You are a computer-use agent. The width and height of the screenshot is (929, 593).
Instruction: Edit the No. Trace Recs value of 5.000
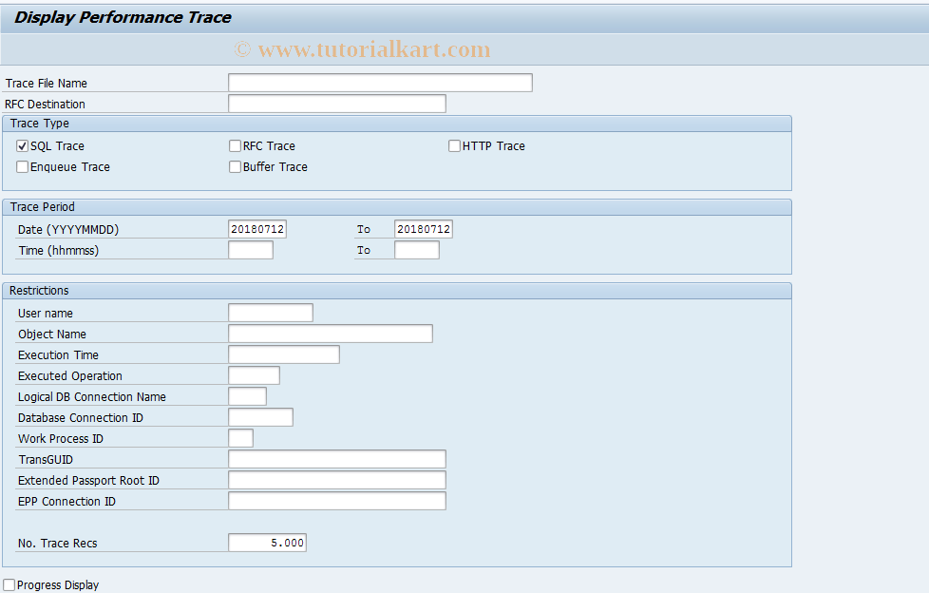point(267,542)
